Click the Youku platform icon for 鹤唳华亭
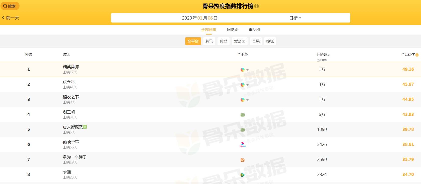Screen dimensions: 421x184 242,144
